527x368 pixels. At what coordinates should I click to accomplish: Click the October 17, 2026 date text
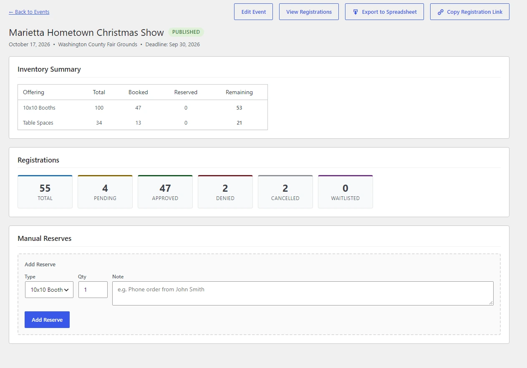[x=29, y=44]
